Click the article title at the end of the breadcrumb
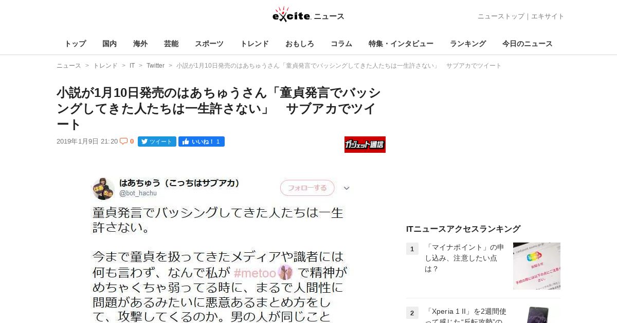 (339, 66)
